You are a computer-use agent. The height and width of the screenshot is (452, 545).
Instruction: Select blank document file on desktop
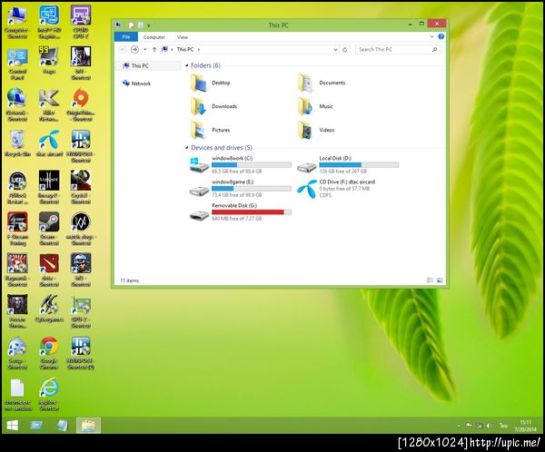click(x=17, y=394)
